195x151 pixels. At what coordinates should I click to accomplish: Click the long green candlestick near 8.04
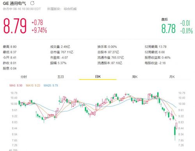pyautogui.click(x=175, y=132)
